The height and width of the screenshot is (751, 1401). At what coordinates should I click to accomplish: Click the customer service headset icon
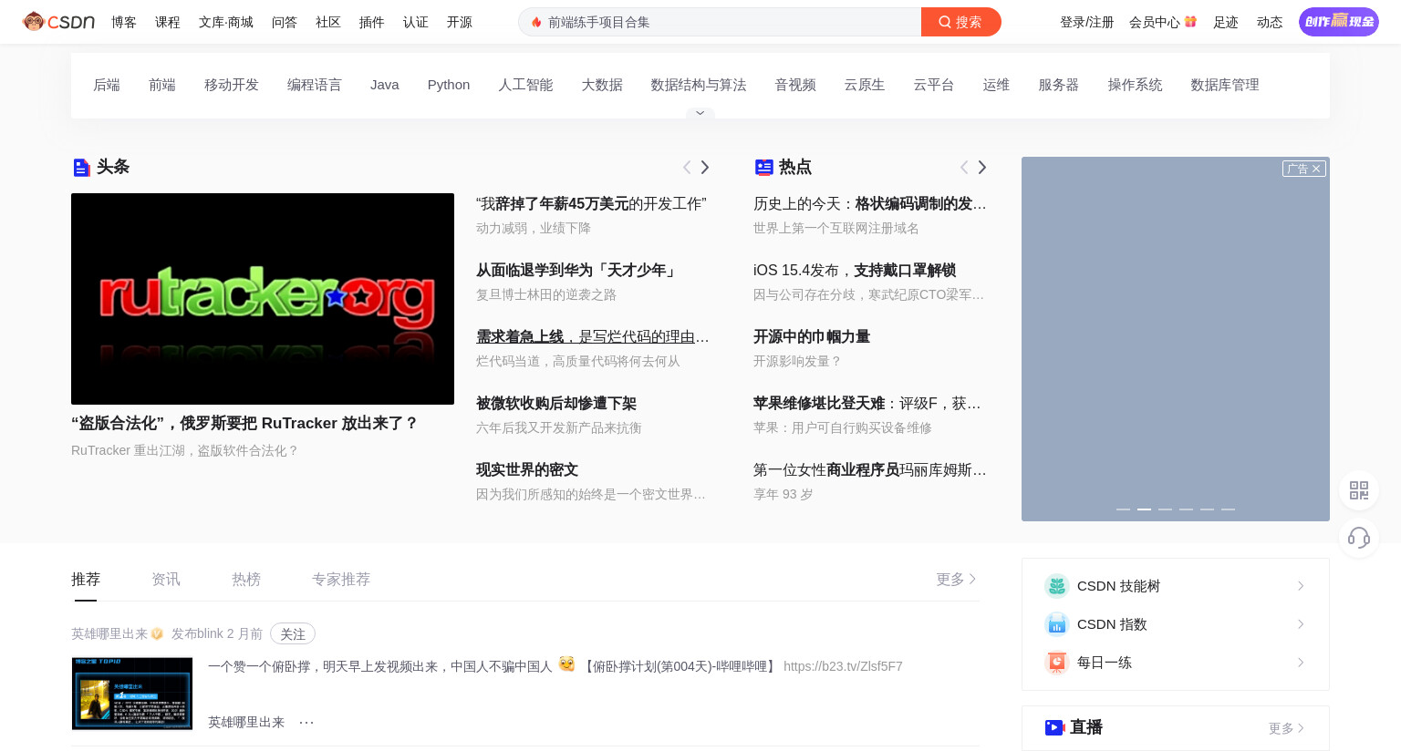coord(1359,538)
